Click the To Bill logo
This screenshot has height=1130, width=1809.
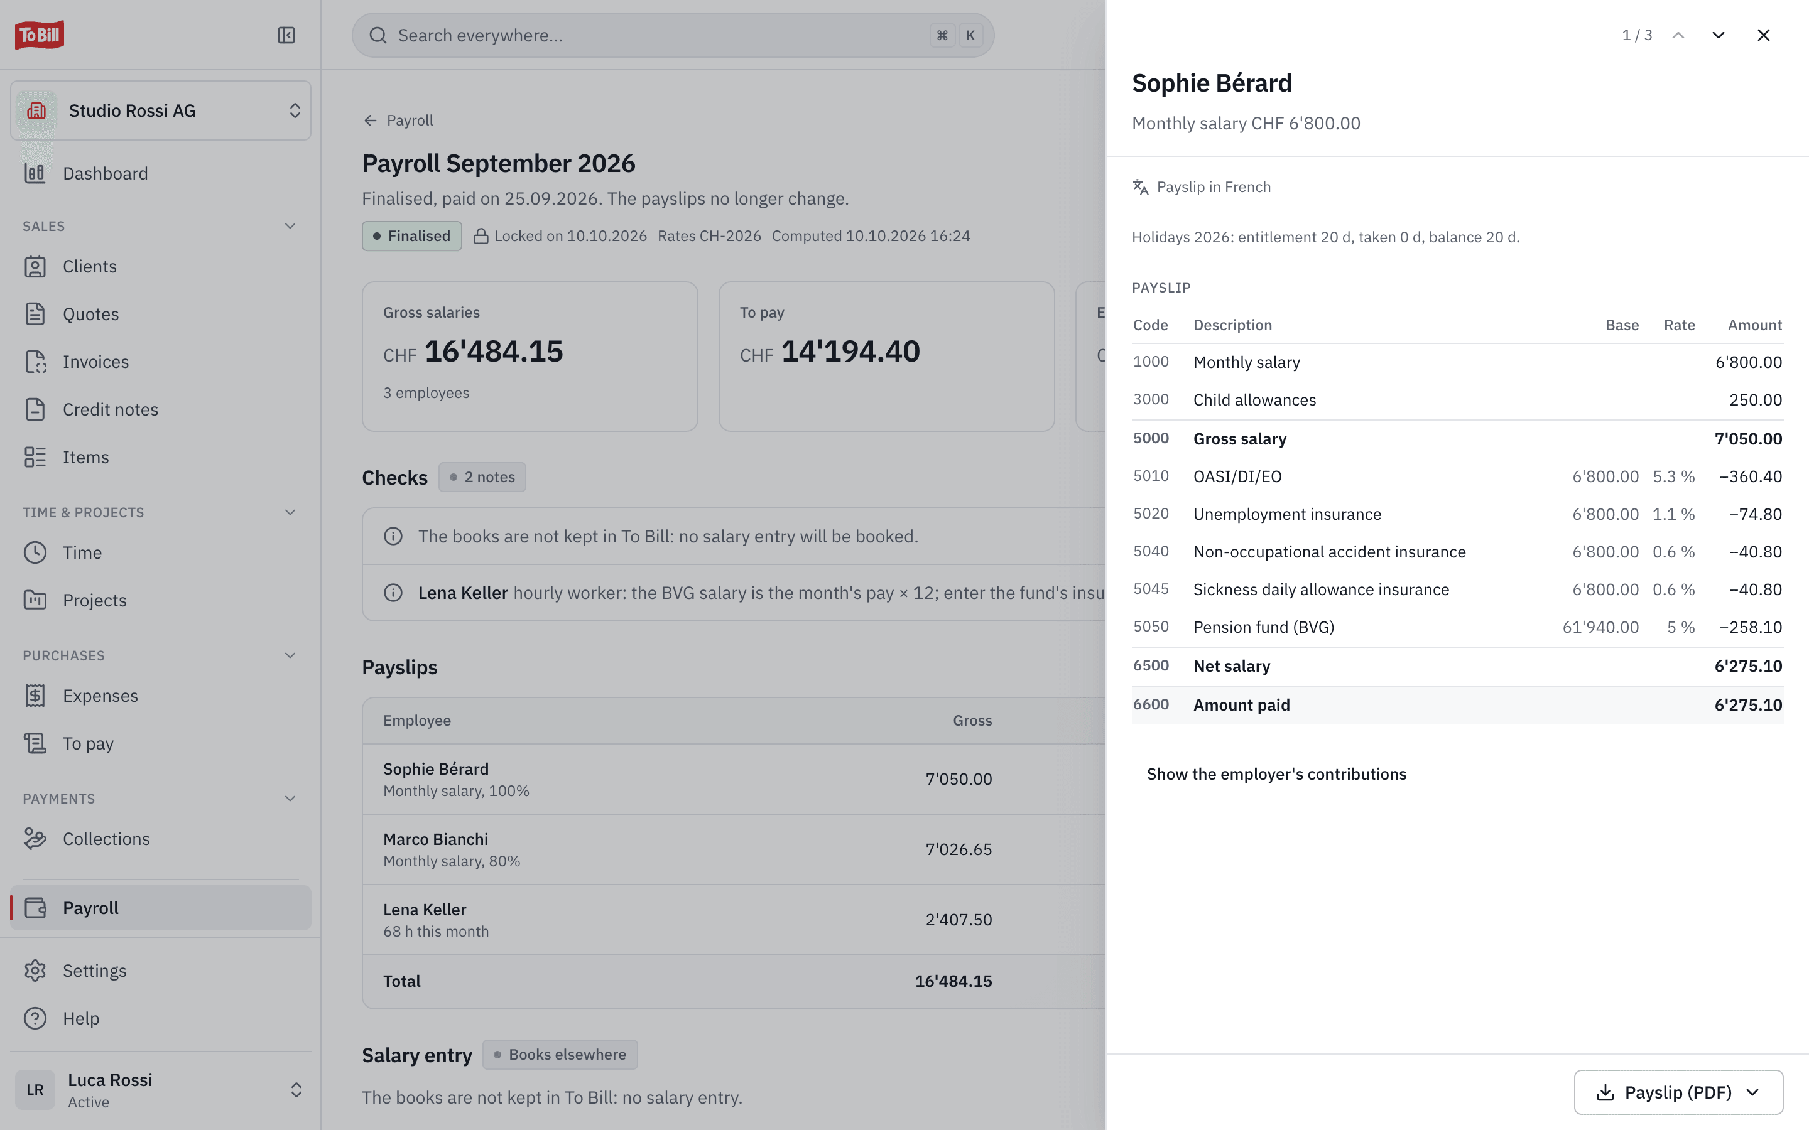coord(40,35)
